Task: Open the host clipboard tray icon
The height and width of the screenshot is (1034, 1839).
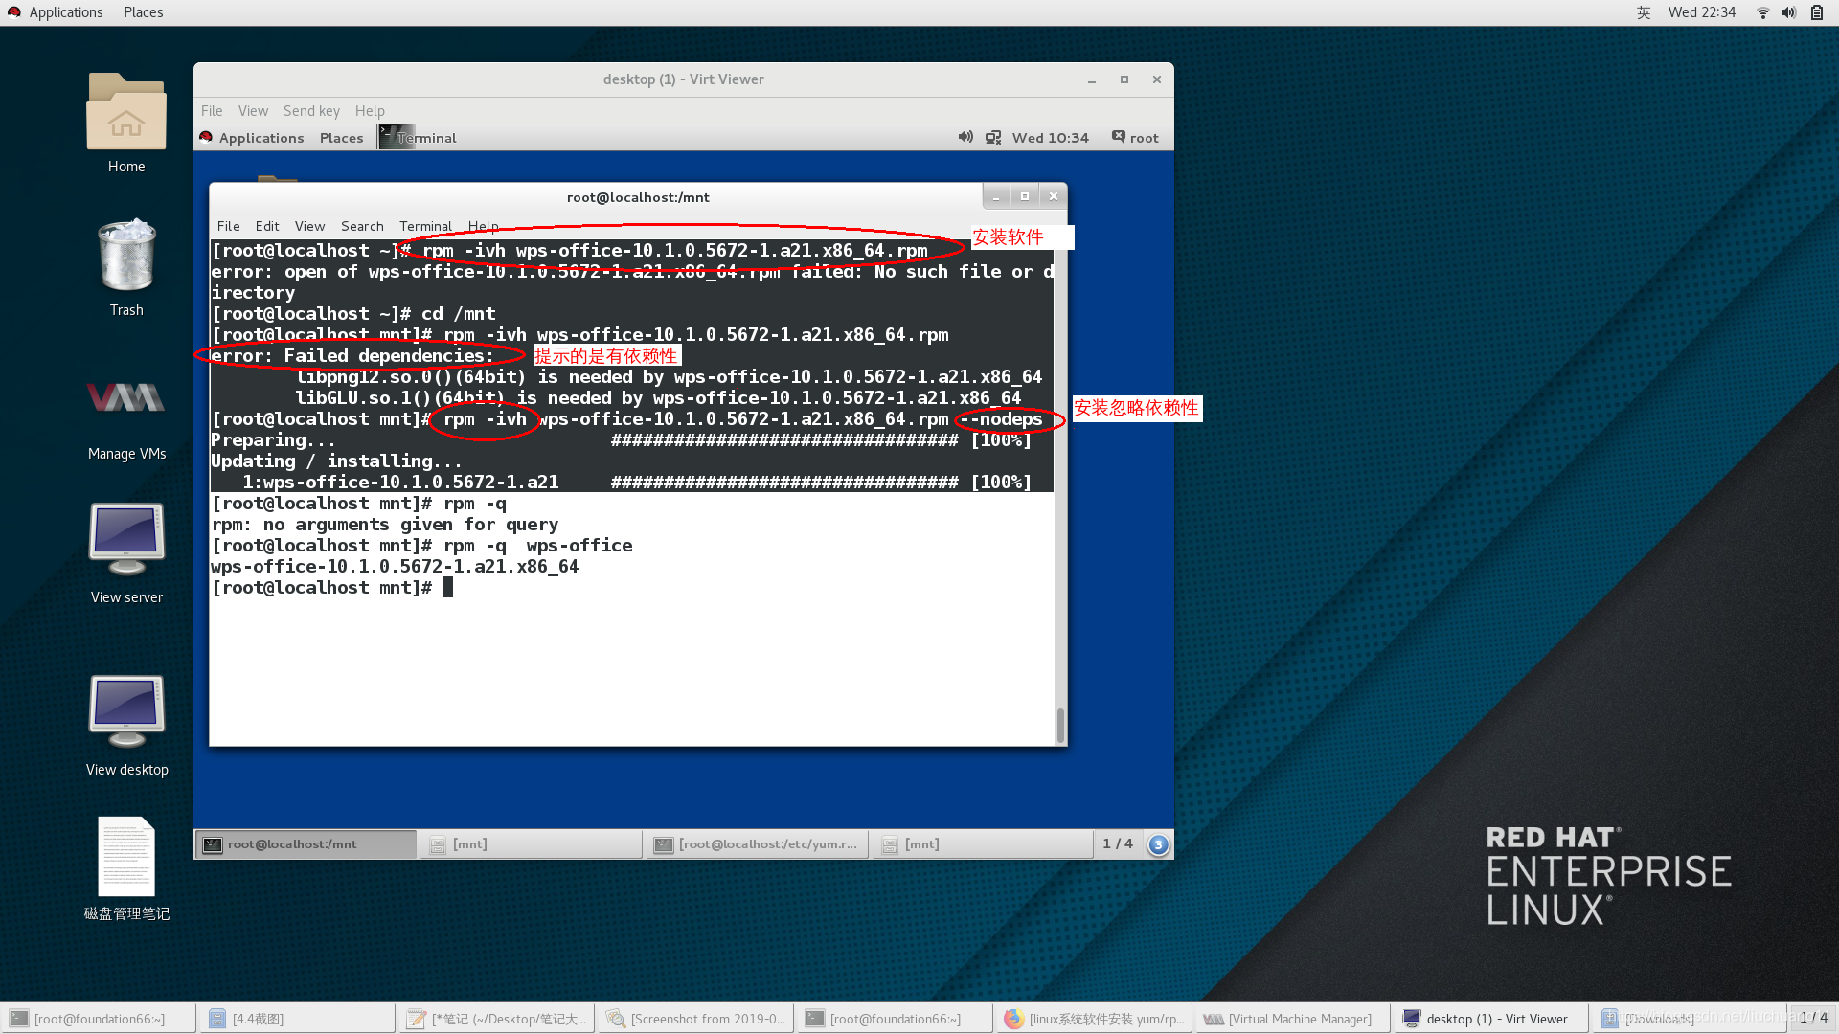Action: click(x=1816, y=12)
